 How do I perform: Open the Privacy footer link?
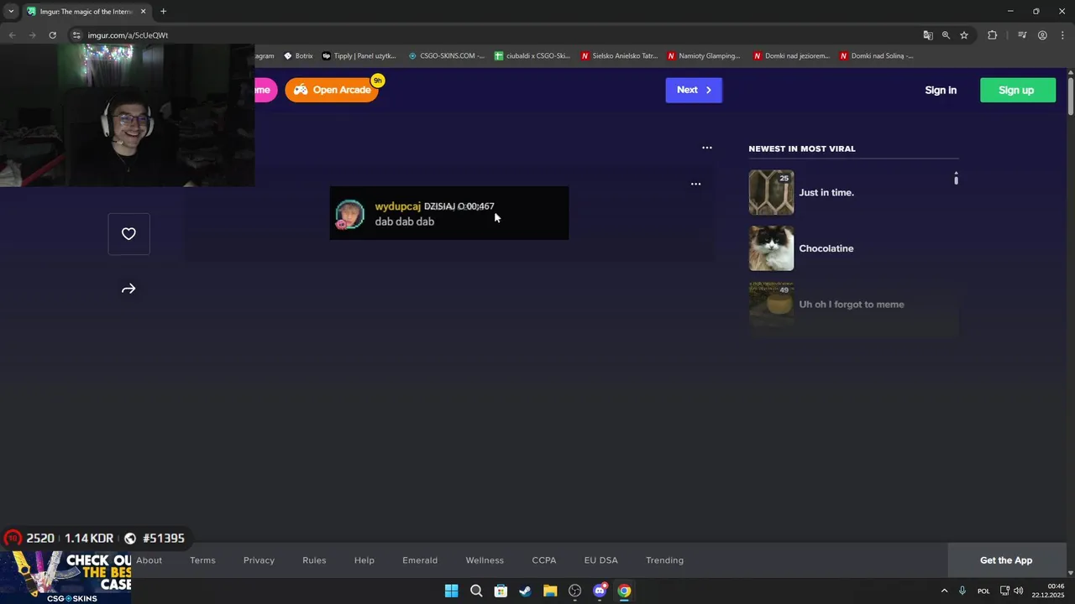coord(259,560)
